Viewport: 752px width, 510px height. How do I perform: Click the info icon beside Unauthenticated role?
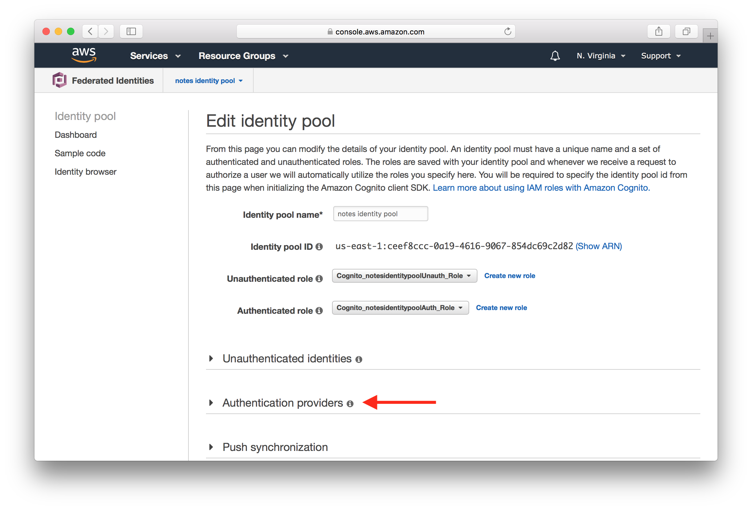point(319,278)
